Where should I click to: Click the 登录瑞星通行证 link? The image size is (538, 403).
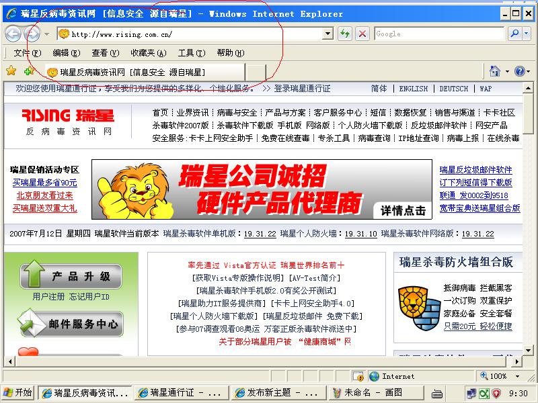[x=302, y=89]
